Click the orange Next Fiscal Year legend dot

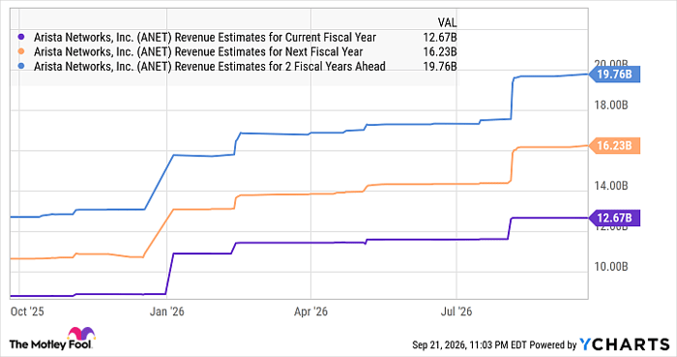(21, 52)
